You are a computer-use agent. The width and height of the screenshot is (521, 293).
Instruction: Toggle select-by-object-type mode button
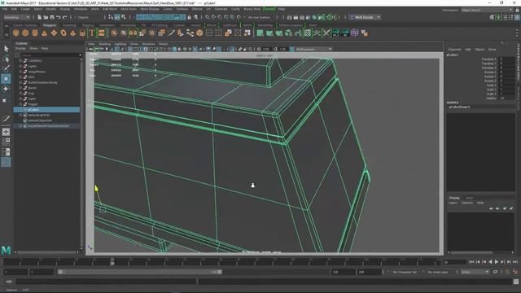pyautogui.click(x=117, y=17)
